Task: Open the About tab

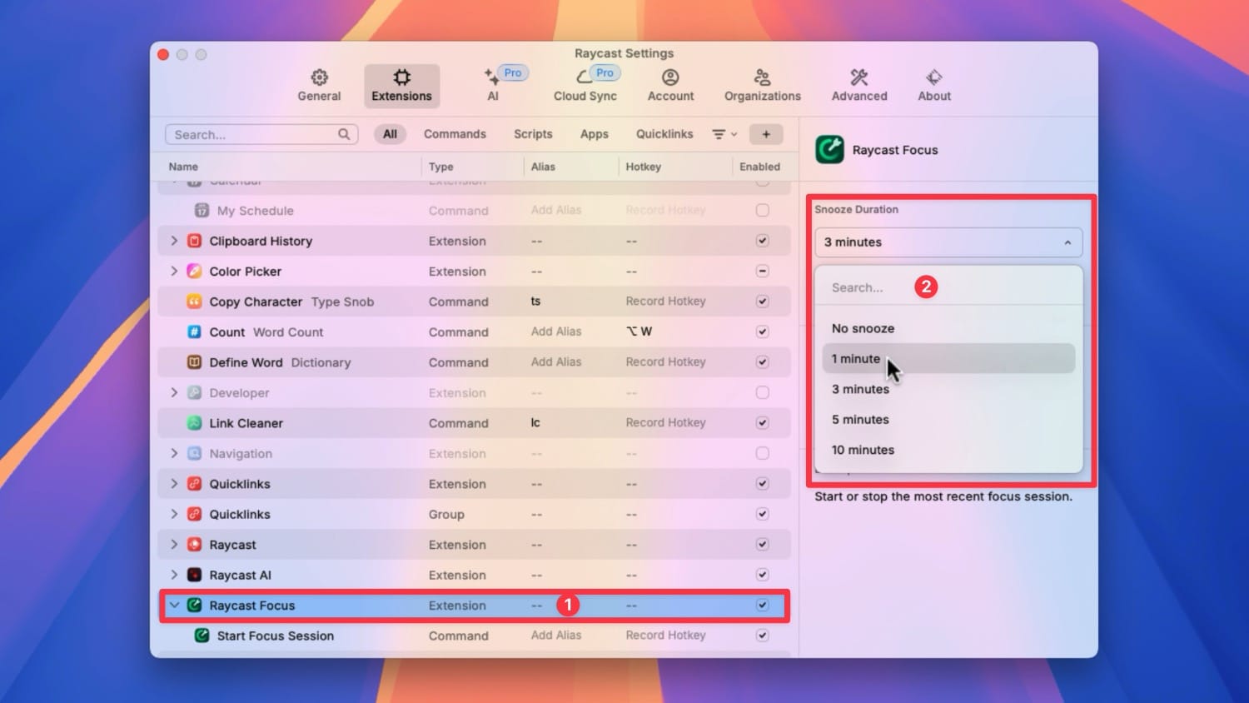Action: (934, 86)
